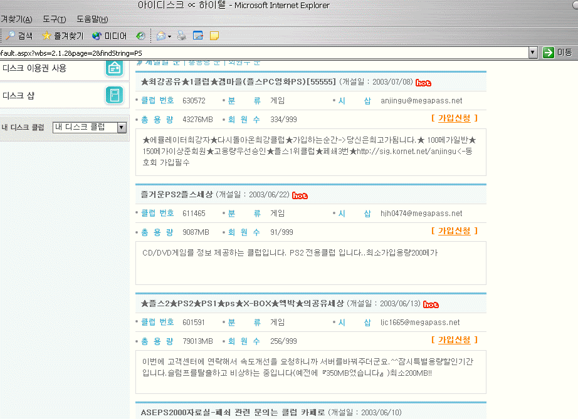
Task: Click the History toolbar icon
Action: pyautogui.click(x=141, y=36)
